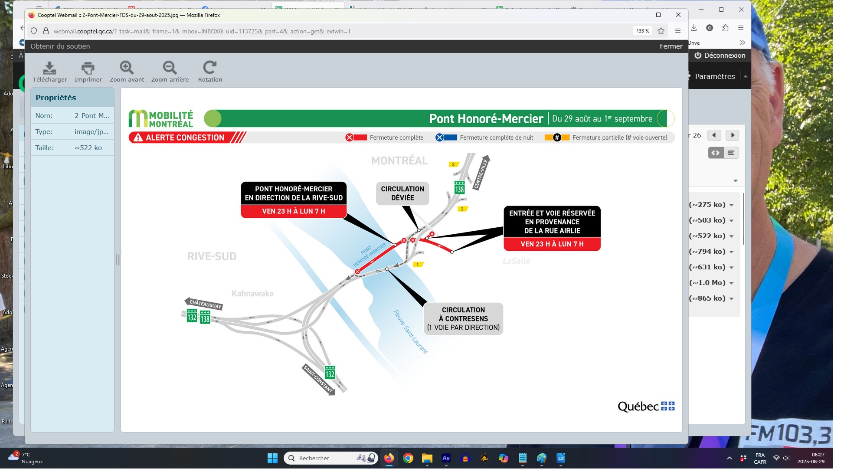This screenshot has width=844, height=475.
Task: Rotate the image with Rotation icon
Action: [x=210, y=68]
